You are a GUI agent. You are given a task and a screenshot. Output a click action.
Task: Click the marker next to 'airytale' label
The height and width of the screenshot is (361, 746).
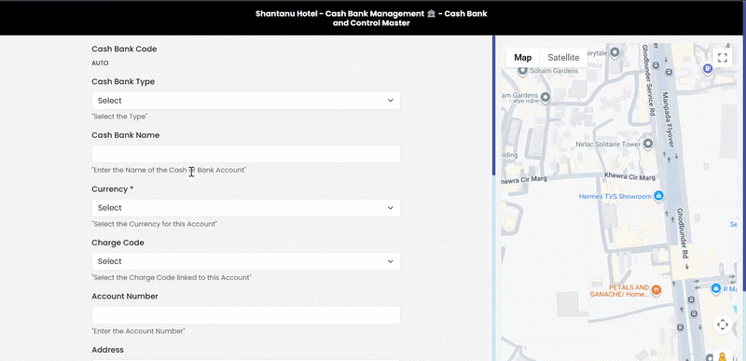(615, 52)
